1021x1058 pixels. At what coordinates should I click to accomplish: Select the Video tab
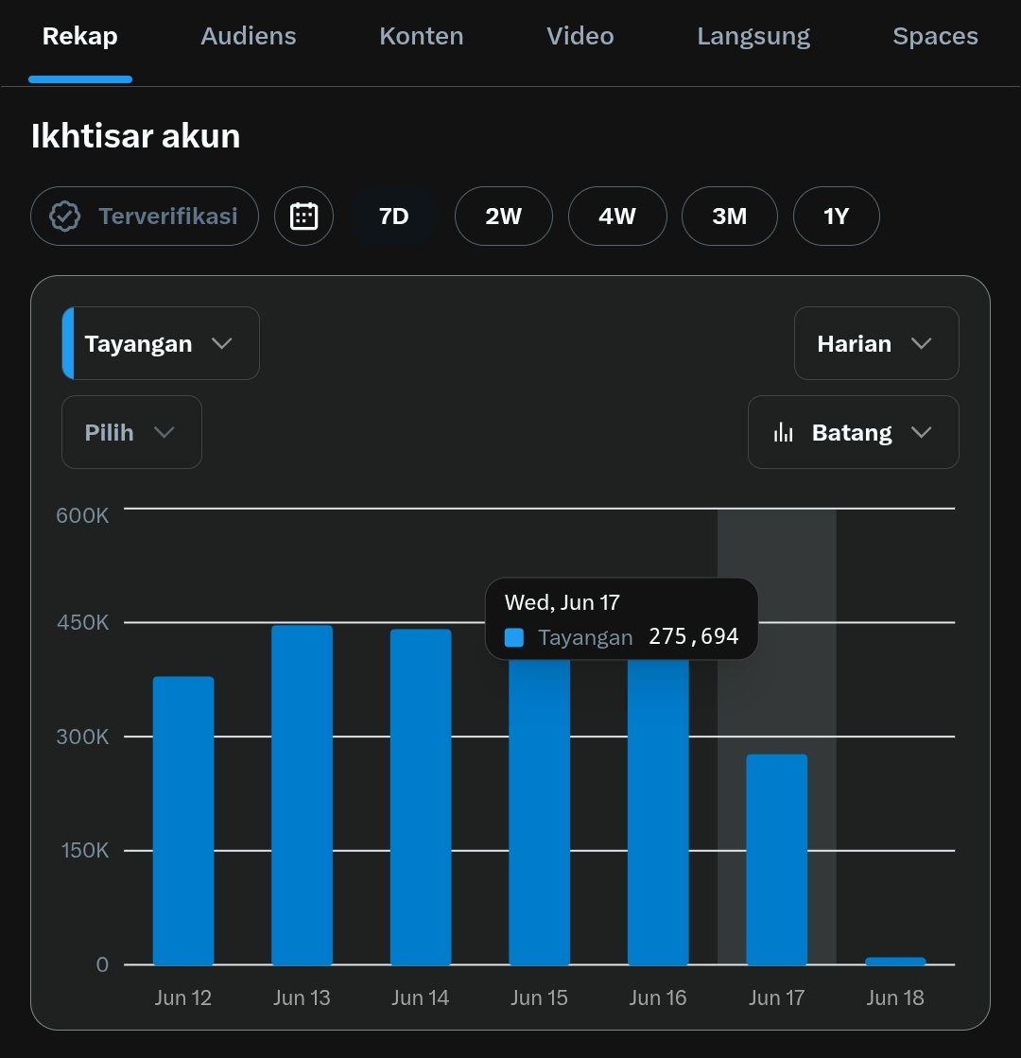pyautogui.click(x=580, y=36)
